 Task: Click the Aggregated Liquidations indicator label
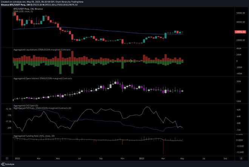(41, 50)
